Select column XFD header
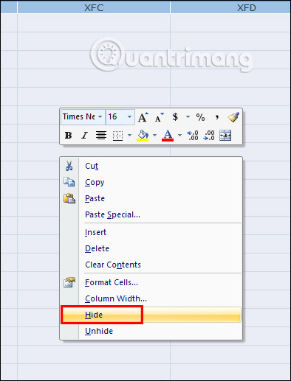The height and width of the screenshot is (381, 291). (x=230, y=7)
